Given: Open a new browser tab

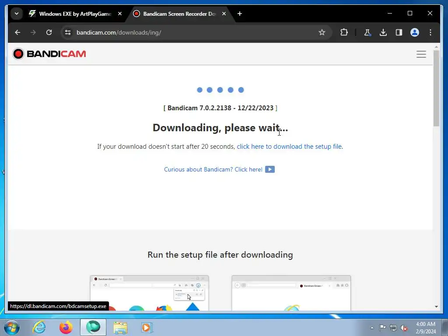Looking at the screenshot, I should tap(240, 14).
